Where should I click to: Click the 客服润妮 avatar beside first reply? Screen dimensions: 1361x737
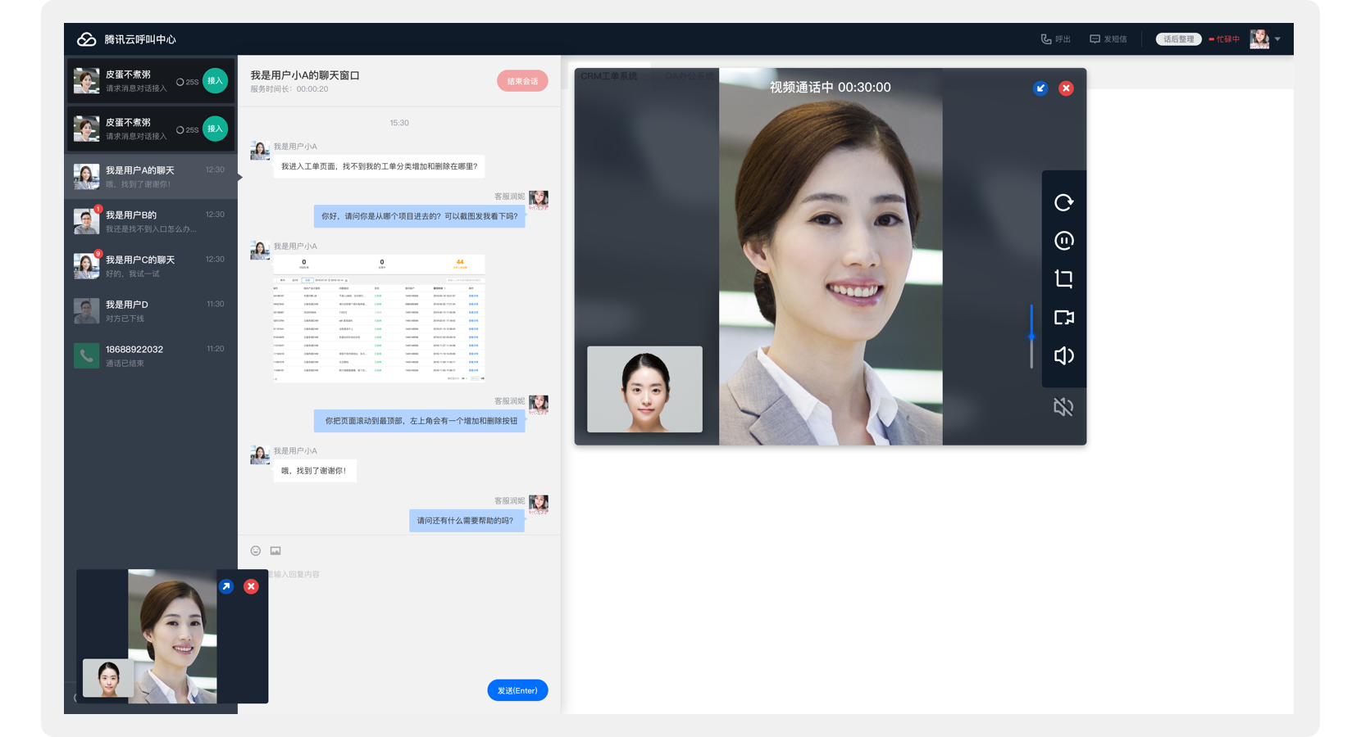point(539,199)
